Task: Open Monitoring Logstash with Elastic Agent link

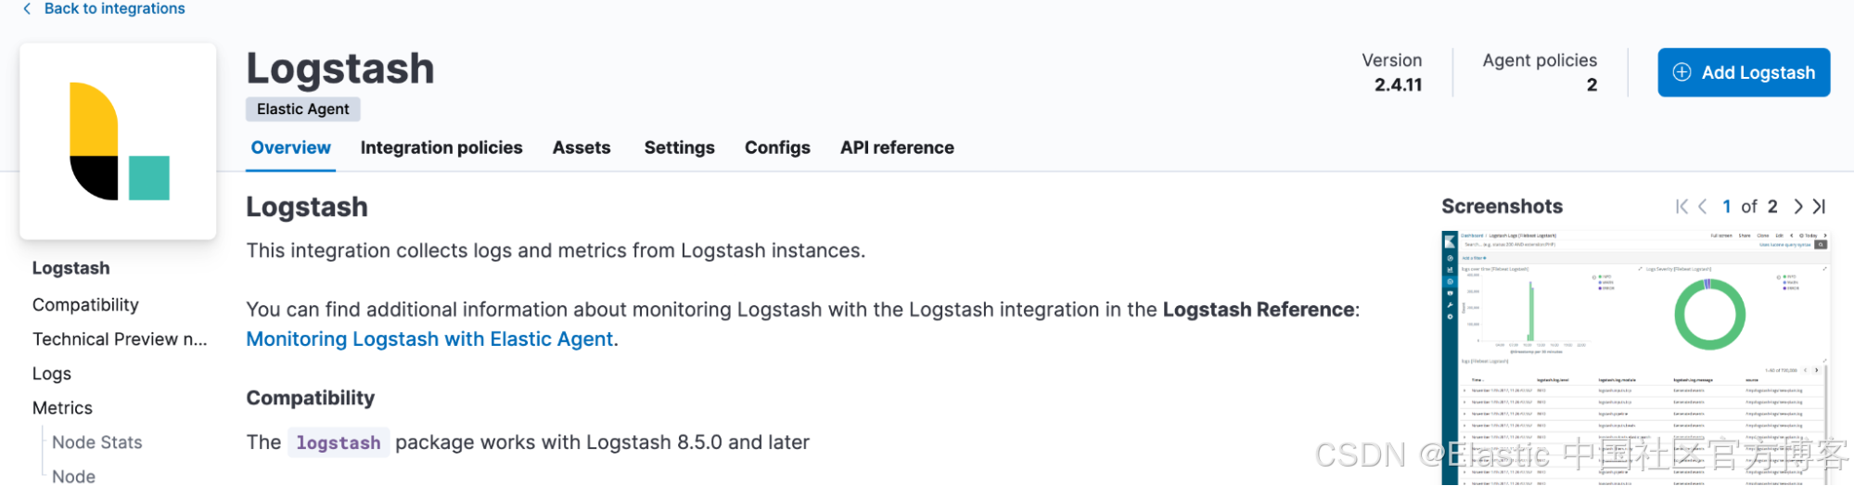Action: click(x=429, y=339)
